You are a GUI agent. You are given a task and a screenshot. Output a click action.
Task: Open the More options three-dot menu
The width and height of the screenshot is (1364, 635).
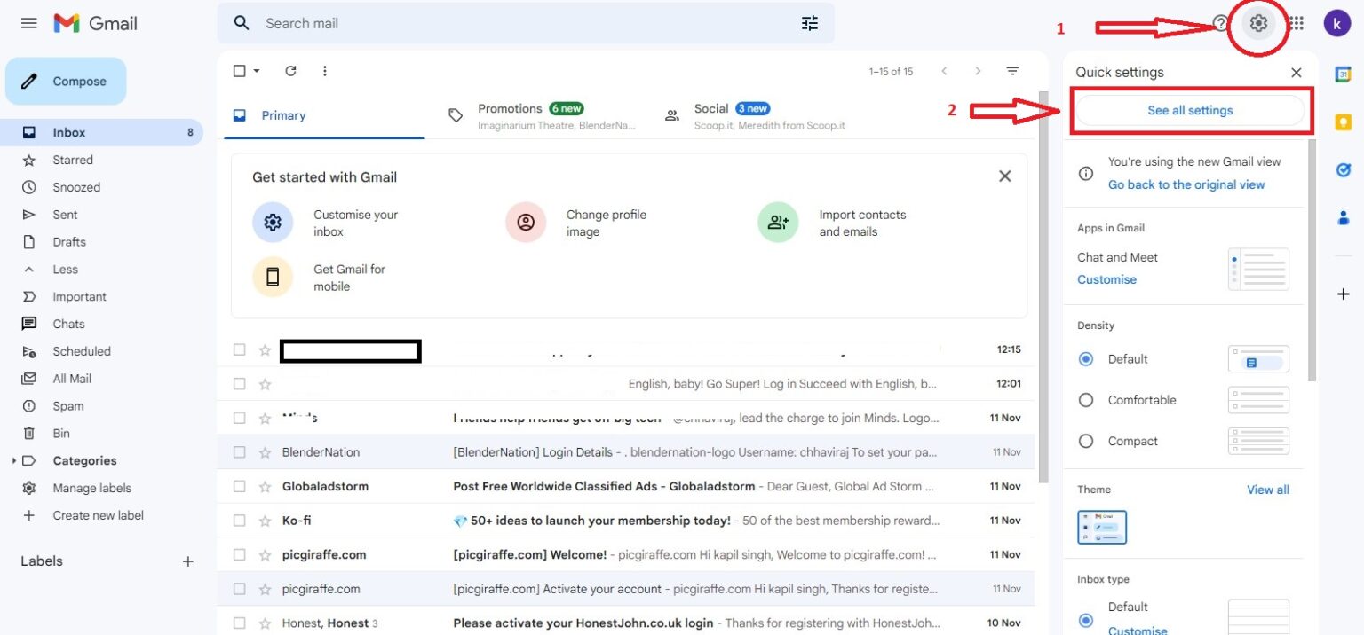(x=325, y=70)
